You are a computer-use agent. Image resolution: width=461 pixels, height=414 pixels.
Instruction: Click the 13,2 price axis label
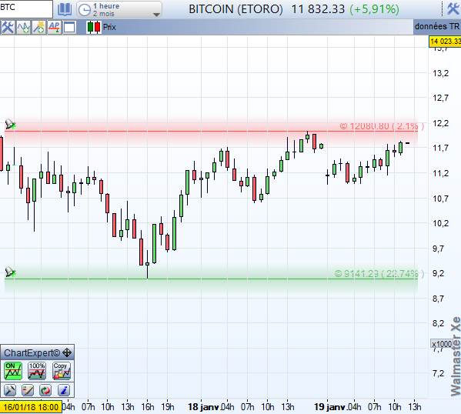point(440,73)
